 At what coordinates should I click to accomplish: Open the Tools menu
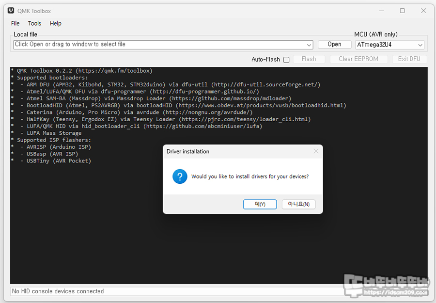click(34, 23)
